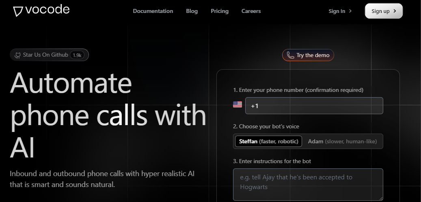Open the Pricing page
The height and width of the screenshot is (202, 421).
pos(220,11)
